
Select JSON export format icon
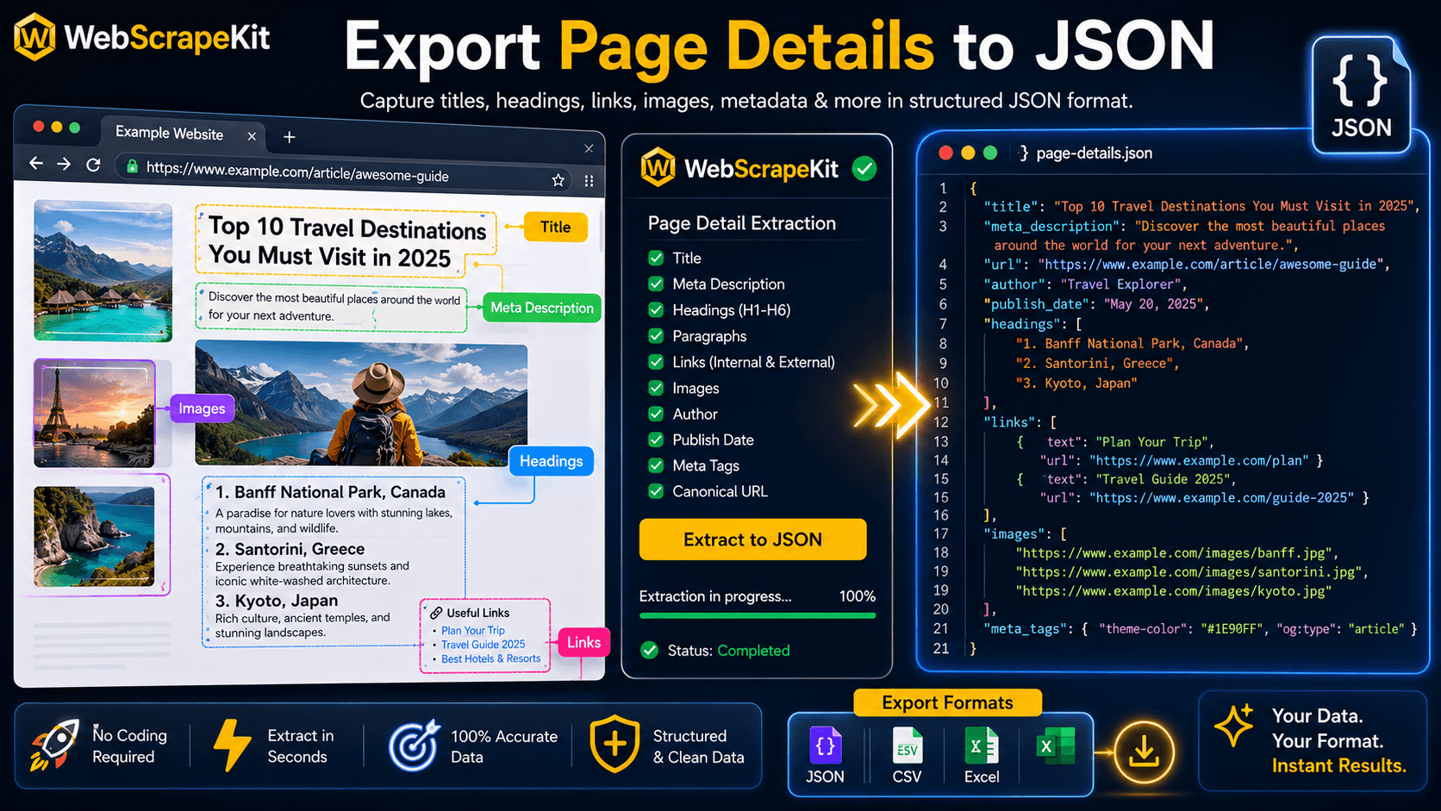click(x=825, y=745)
